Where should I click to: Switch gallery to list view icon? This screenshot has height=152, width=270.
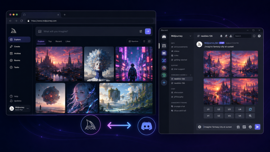click(144, 41)
